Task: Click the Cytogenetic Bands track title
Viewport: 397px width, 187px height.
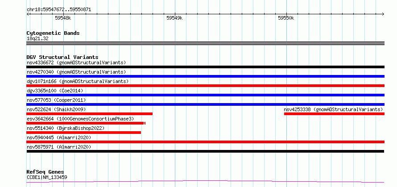Action: 53,33
